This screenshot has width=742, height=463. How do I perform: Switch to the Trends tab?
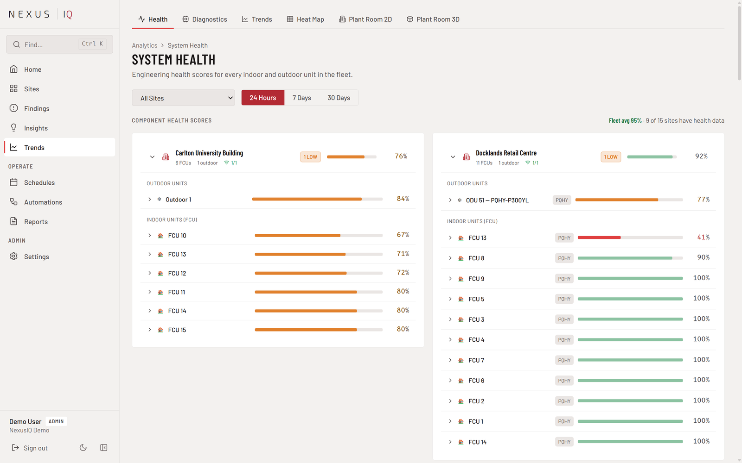click(257, 19)
